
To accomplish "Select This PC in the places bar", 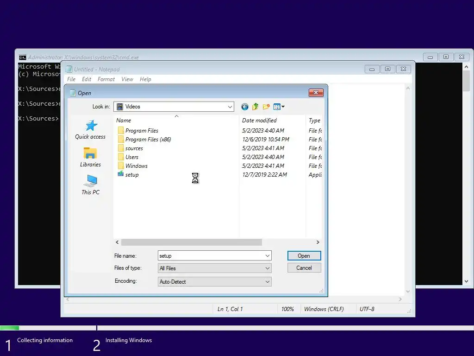I will [90, 185].
